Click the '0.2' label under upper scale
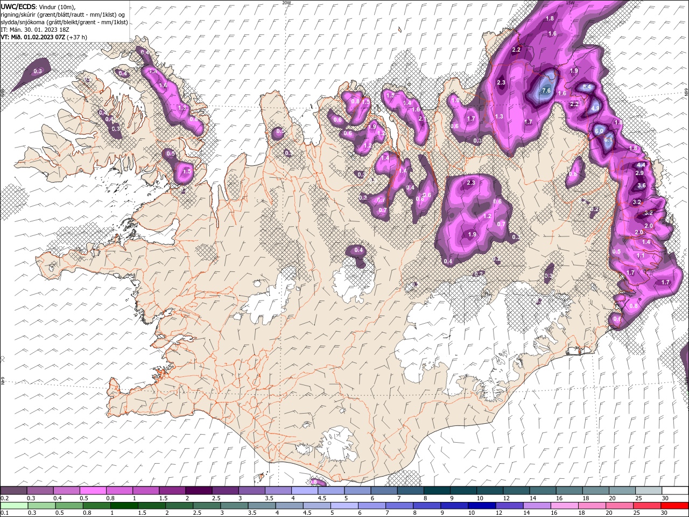The image size is (689, 517). (4, 498)
